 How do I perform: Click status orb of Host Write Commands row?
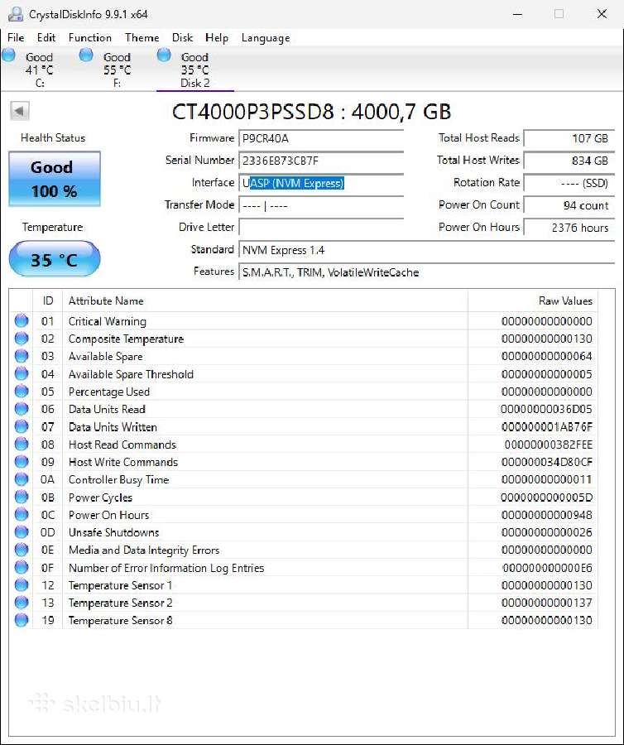[x=22, y=461]
